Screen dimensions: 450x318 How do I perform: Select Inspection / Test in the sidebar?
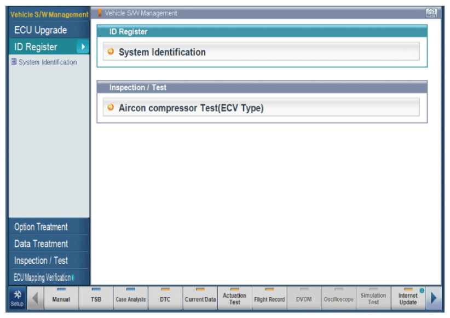[49, 261]
